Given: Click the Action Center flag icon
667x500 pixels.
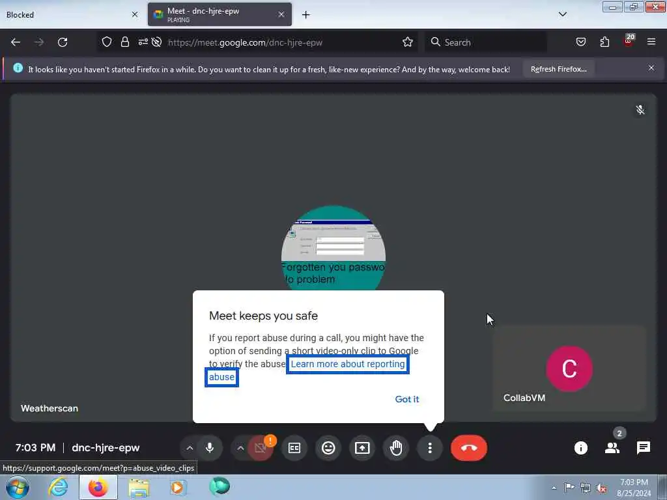Looking at the screenshot, I should [x=569, y=487].
